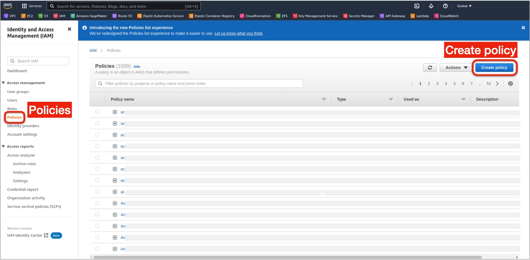Open table preferences gear icon

[510, 84]
